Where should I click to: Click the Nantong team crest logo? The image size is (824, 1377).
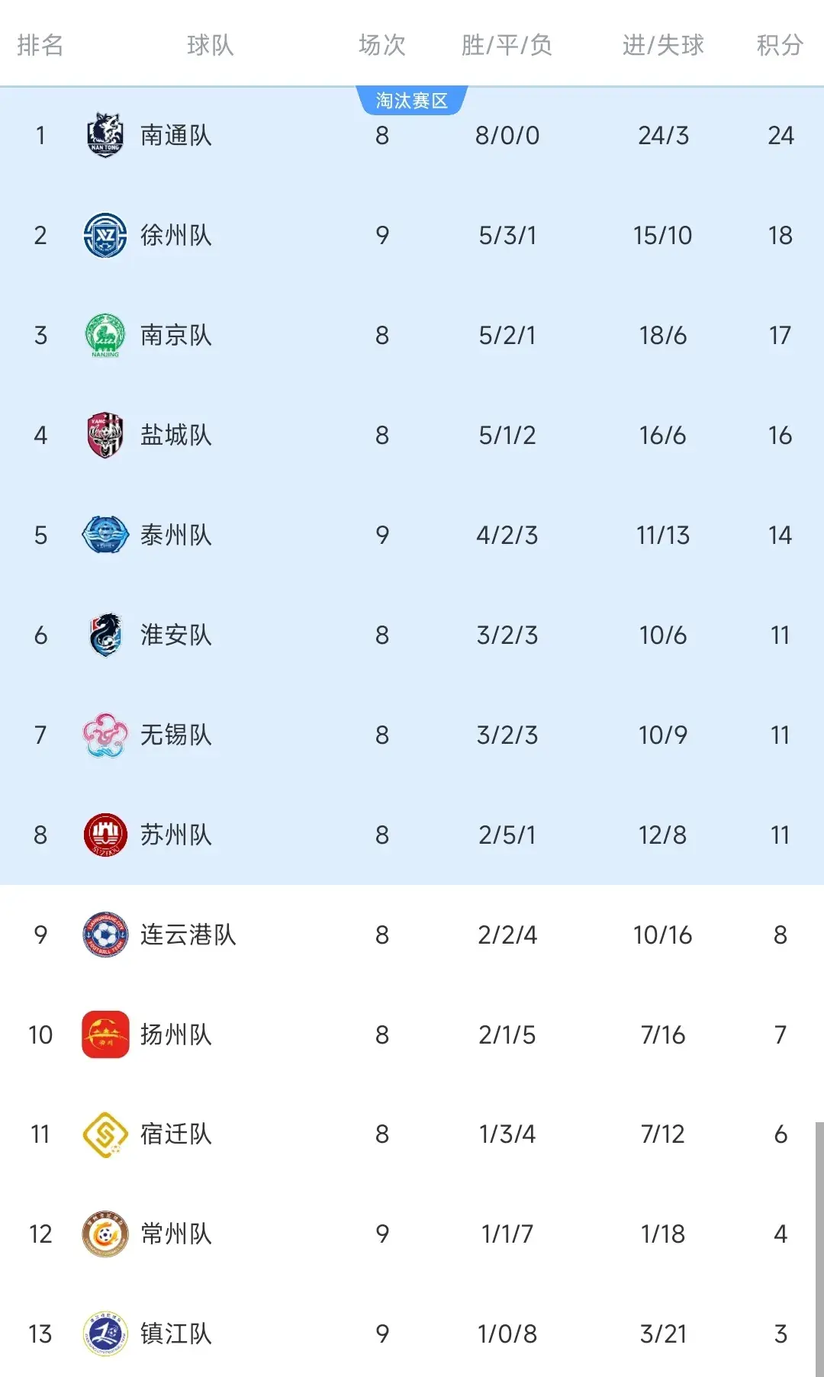pos(105,136)
